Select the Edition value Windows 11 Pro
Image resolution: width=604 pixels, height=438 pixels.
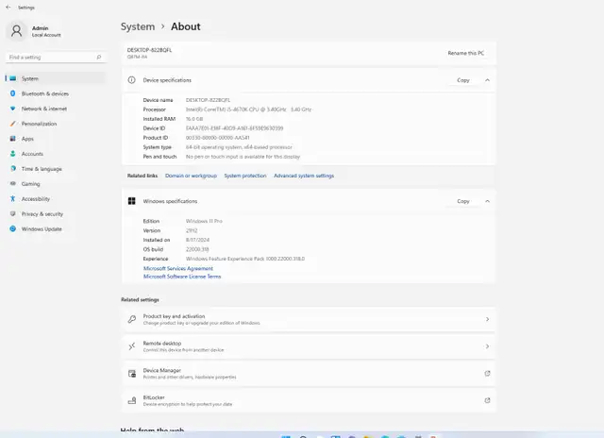coord(204,221)
